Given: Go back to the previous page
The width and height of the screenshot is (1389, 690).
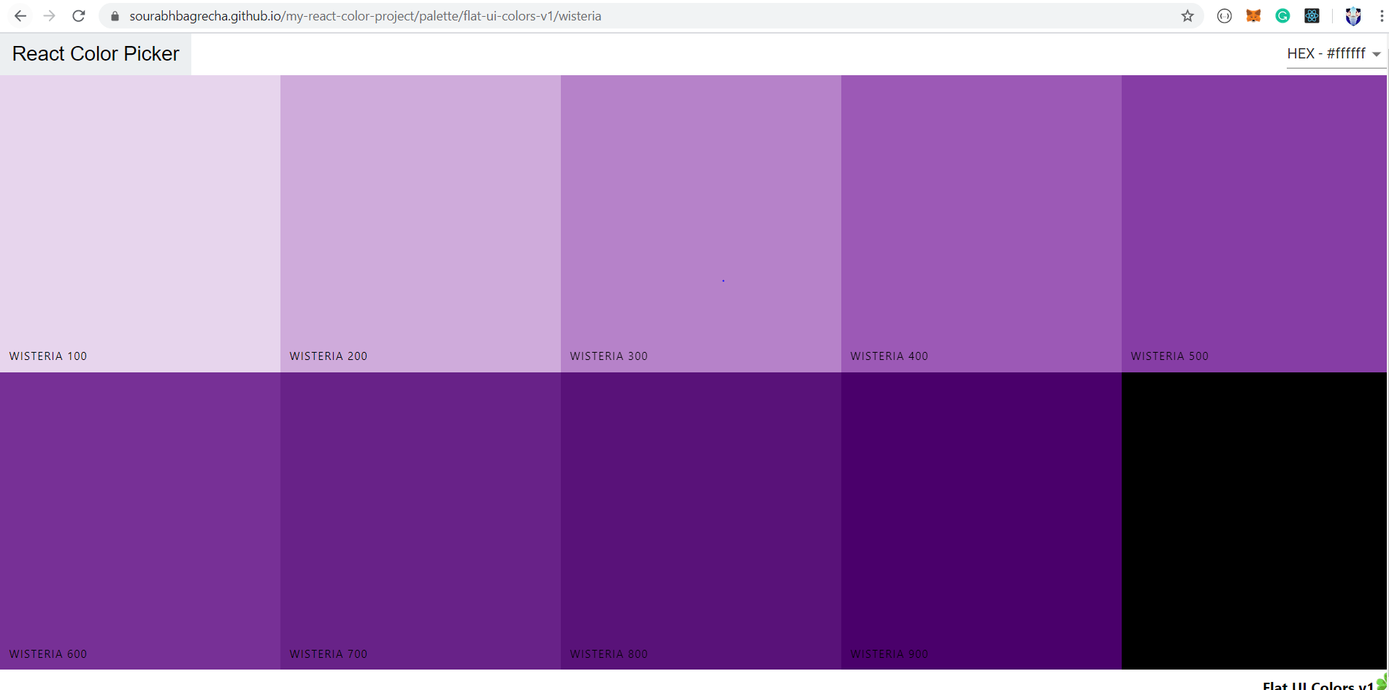Looking at the screenshot, I should (20, 15).
